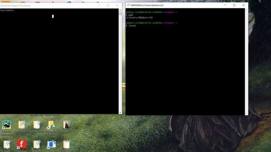Maximize the cmd.exe window

[108, 5]
